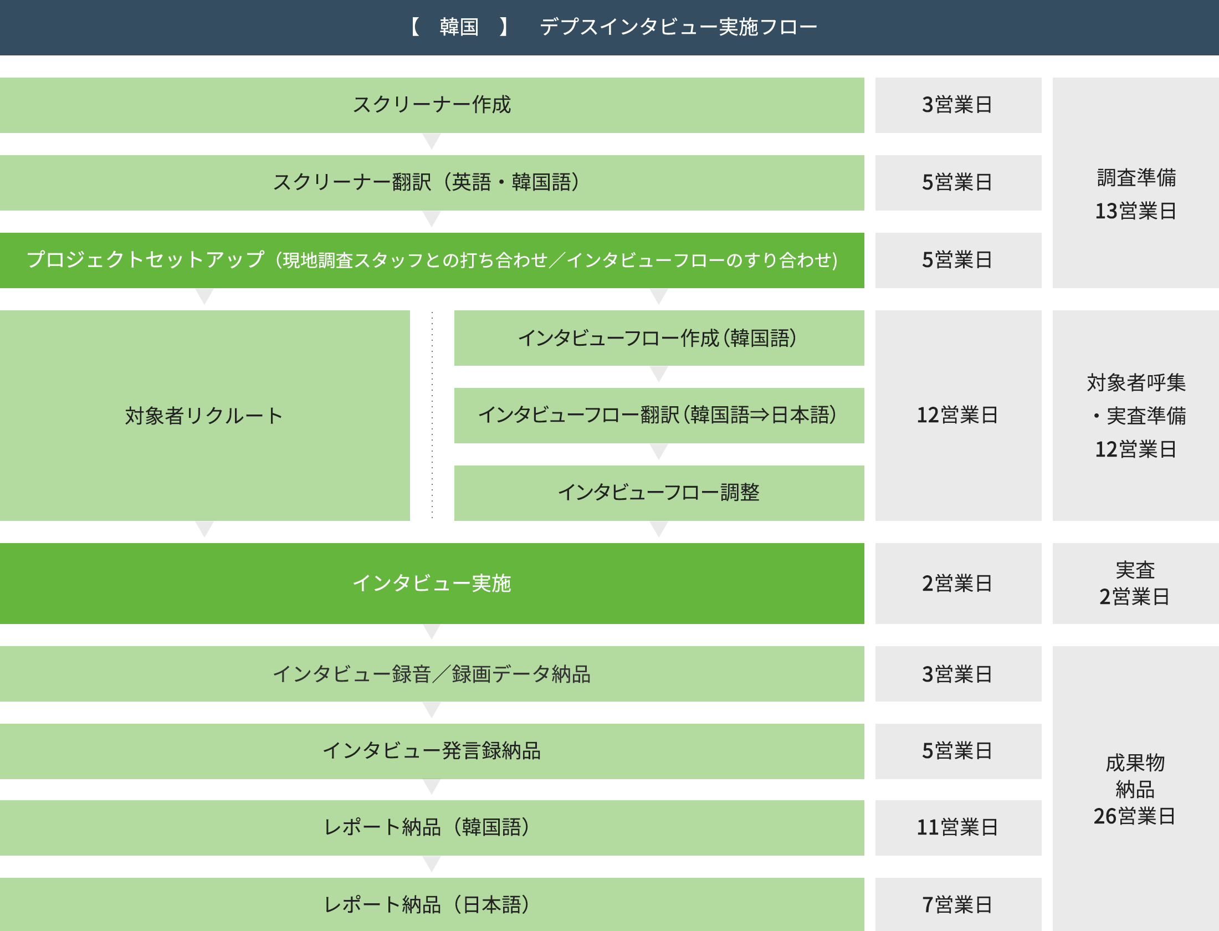Select the インタビューフロー調整 box
Viewport: 1219px width, 931px height.
(659, 493)
